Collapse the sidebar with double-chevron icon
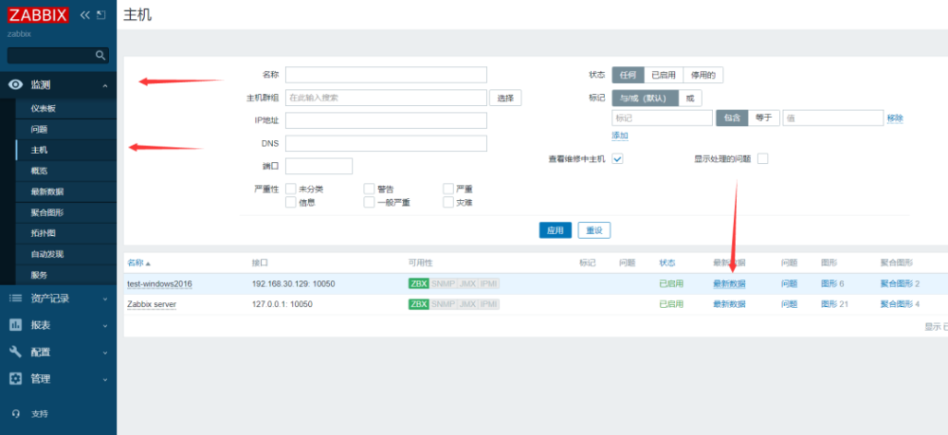The height and width of the screenshot is (435, 948). tap(84, 15)
